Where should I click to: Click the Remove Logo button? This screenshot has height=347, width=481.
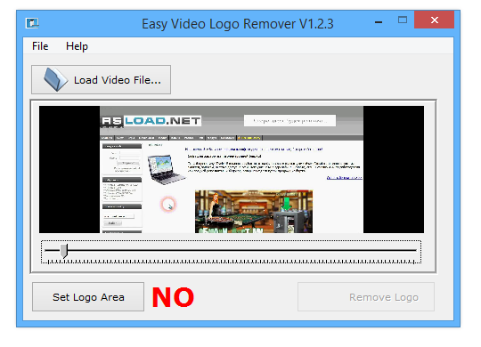[x=366, y=296]
